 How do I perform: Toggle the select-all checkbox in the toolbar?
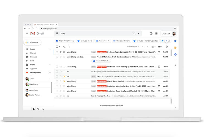[57, 47]
